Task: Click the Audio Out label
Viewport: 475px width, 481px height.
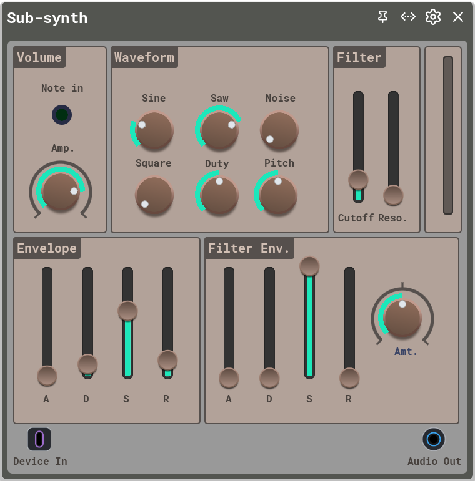Action: tap(434, 461)
